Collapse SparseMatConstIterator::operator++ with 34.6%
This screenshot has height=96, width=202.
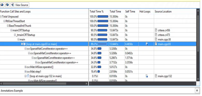tap(32, 58)
